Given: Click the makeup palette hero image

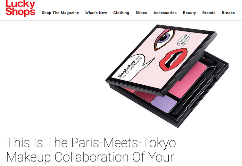Looking at the screenshot, I should pos(167,76).
